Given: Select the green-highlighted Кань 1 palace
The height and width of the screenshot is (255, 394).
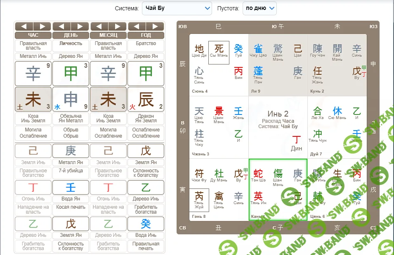Looking at the screenshot, I should click(278, 189).
